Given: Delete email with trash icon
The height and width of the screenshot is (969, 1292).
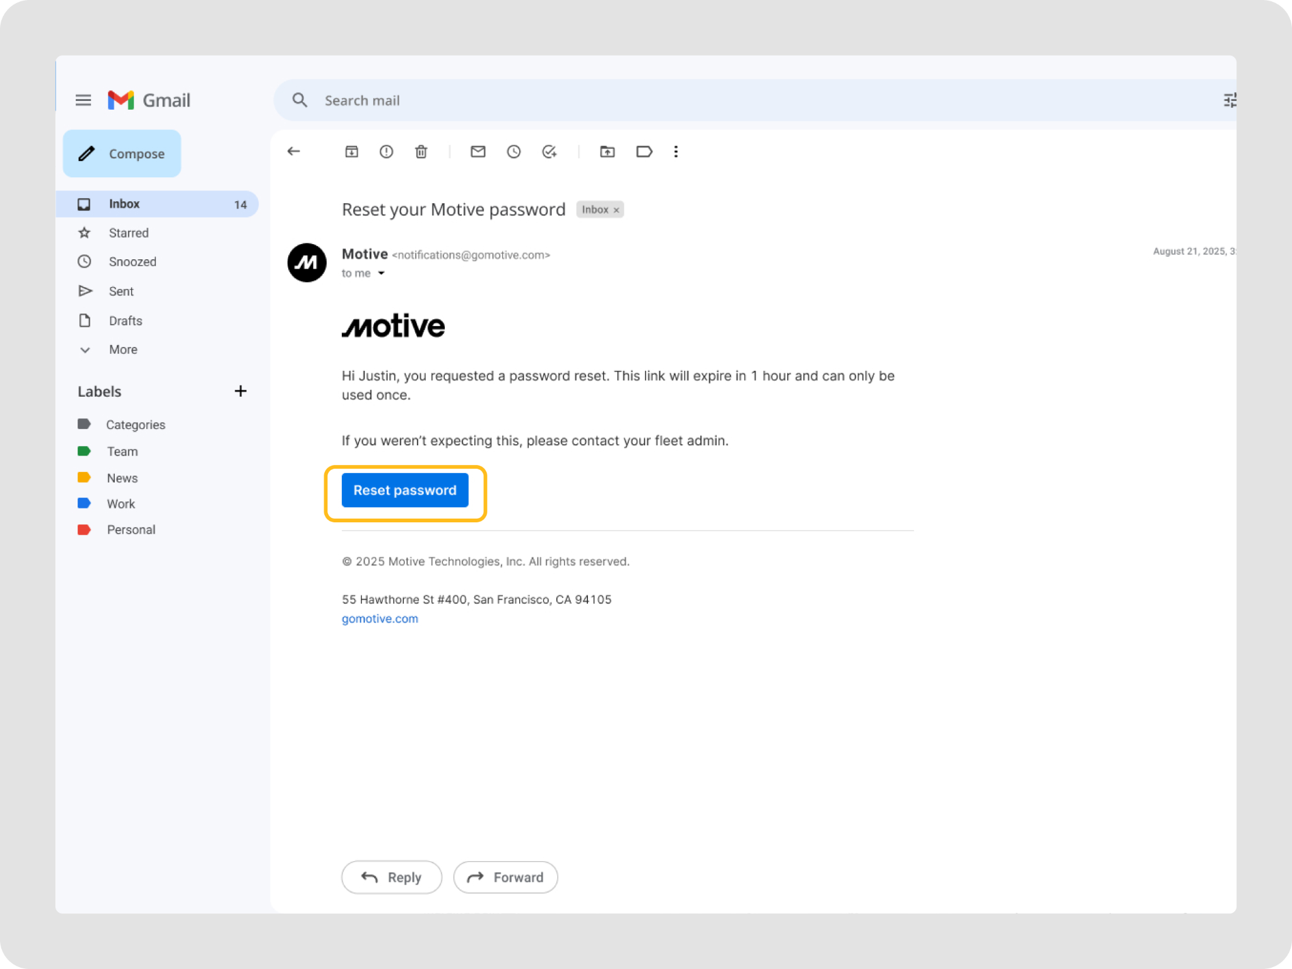Looking at the screenshot, I should (x=421, y=151).
